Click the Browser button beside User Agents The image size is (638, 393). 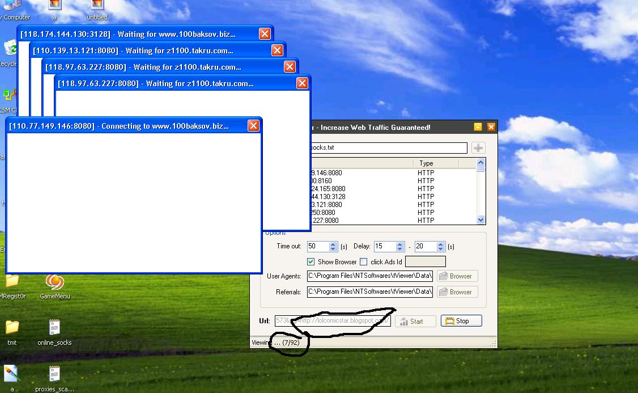457,276
